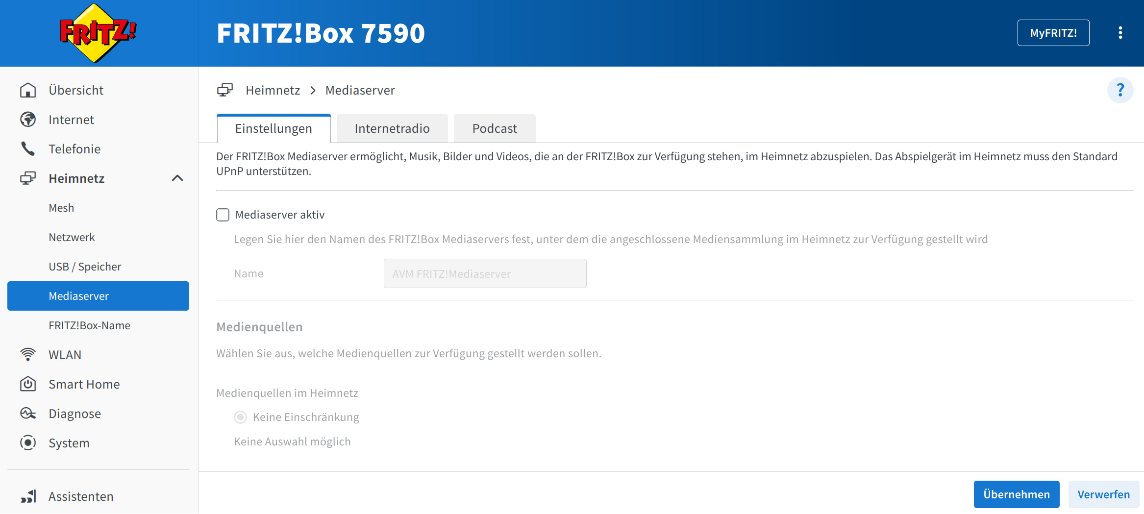Click the Verwerfen button

point(1103,494)
